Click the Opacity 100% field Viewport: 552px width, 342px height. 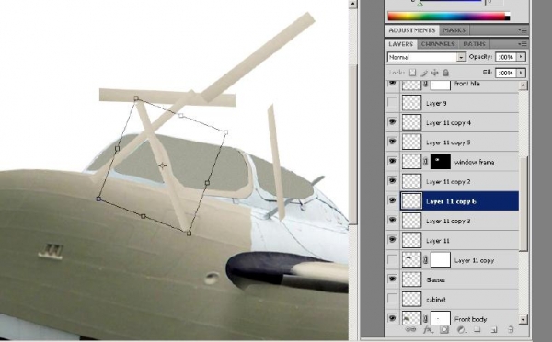tap(506, 57)
